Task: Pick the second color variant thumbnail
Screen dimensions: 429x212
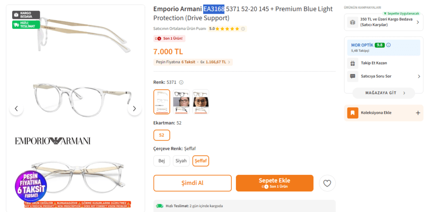Action: point(181,102)
